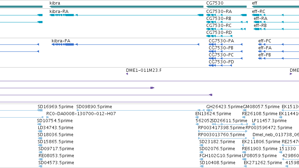299x168 pixels.
Task: Click EST label SD04573.5prime
Action: click(x=56, y=163)
